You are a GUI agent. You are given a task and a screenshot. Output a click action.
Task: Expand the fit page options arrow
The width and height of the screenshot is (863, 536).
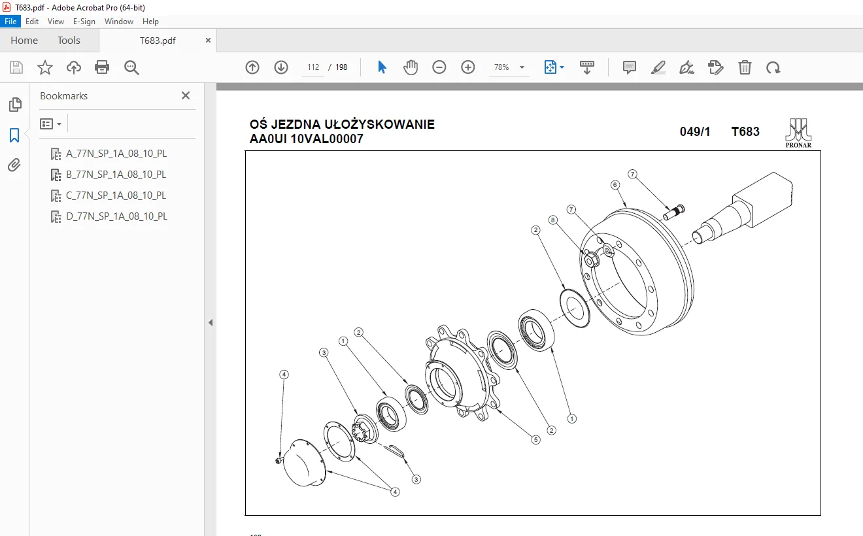point(562,67)
